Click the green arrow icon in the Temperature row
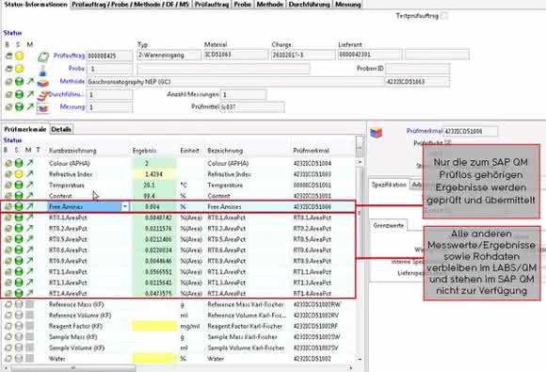This screenshot has width=546, height=372. pyautogui.click(x=30, y=185)
